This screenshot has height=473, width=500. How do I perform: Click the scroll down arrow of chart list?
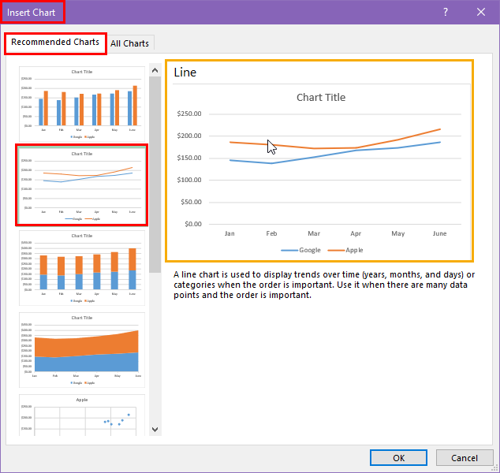155,430
